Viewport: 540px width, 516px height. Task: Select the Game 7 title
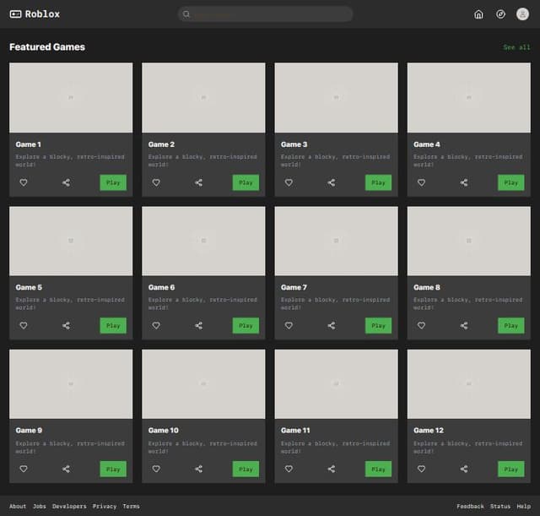[x=294, y=287]
